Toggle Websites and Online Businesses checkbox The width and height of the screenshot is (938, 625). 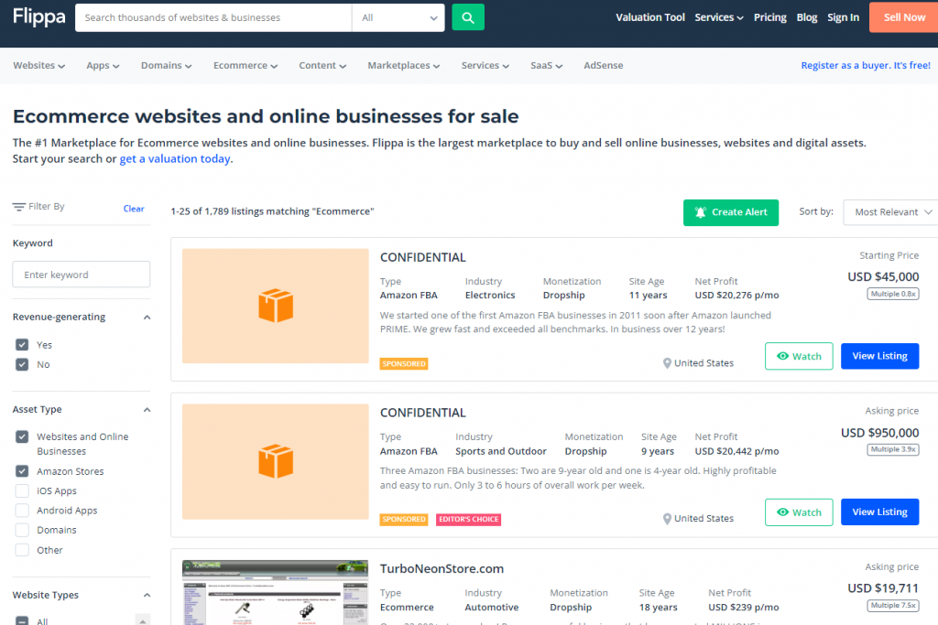[x=22, y=436]
